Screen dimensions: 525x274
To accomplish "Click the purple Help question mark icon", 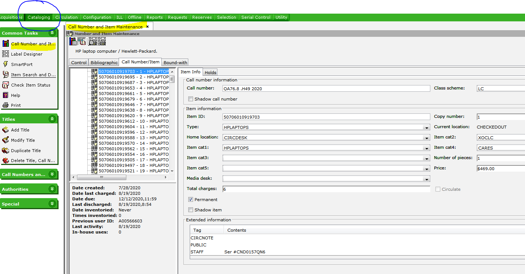I will click(6, 95).
